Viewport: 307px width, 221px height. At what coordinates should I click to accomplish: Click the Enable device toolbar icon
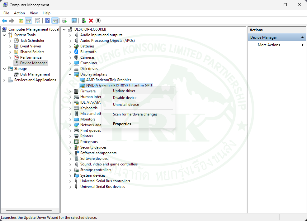(84, 21)
